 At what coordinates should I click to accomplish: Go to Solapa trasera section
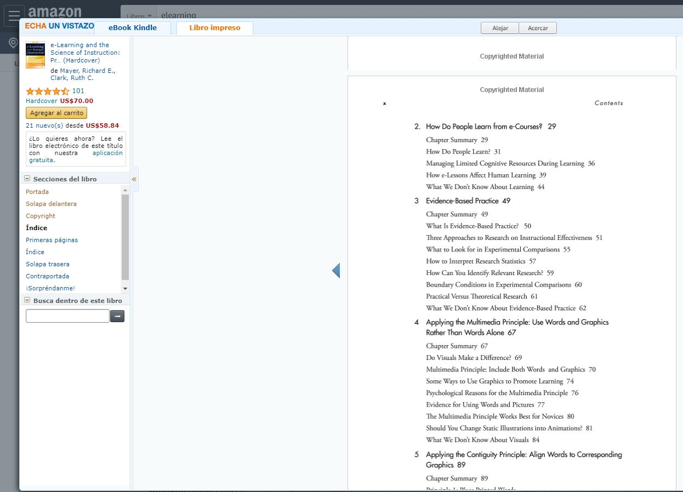point(48,264)
